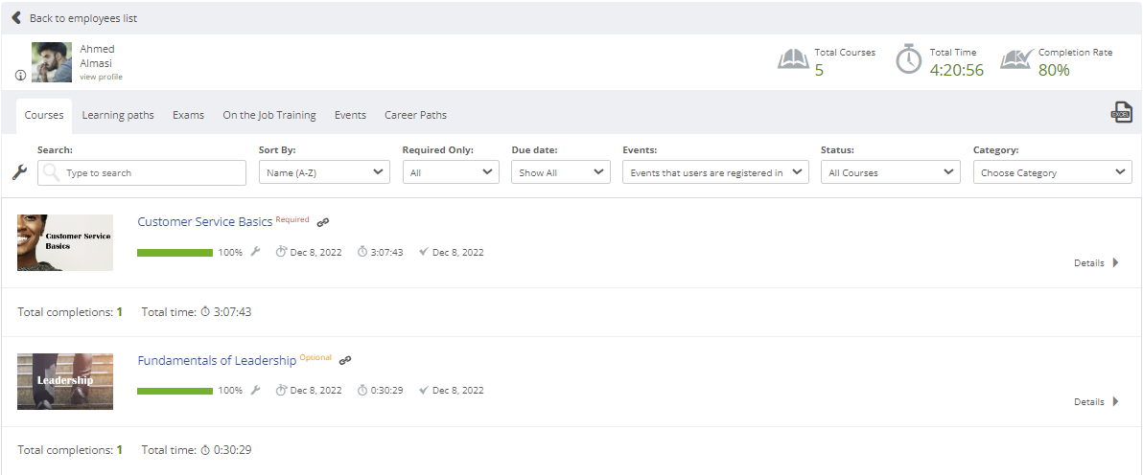Expand the Events filter dropdown
This screenshot has width=1143, height=475.
715,172
